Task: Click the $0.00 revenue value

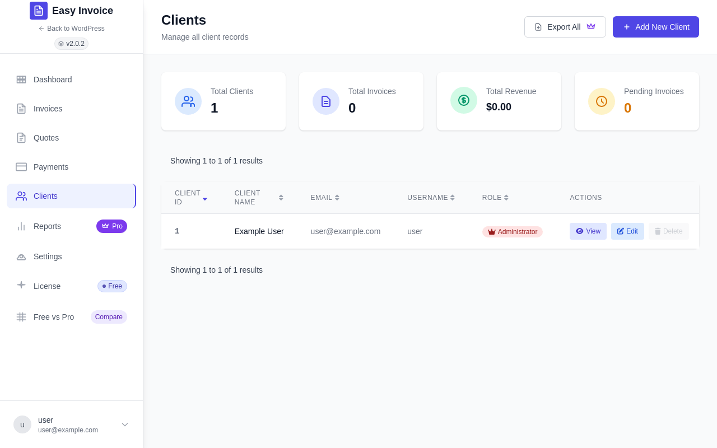Action: (499, 107)
